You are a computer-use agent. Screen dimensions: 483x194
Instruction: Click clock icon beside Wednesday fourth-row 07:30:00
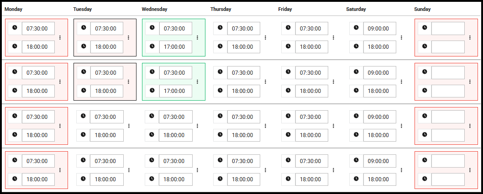[152, 160]
